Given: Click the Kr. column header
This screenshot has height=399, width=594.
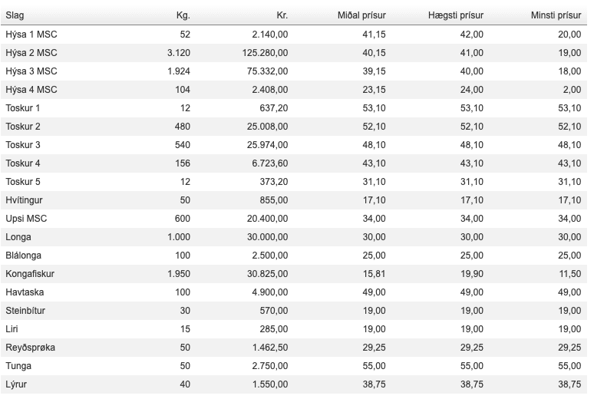Looking at the screenshot, I should click(x=282, y=15).
